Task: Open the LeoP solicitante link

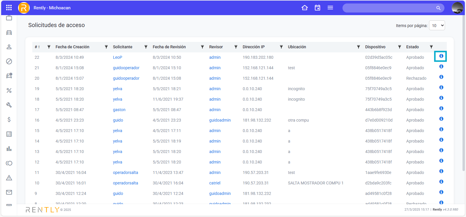Action: tap(117, 57)
